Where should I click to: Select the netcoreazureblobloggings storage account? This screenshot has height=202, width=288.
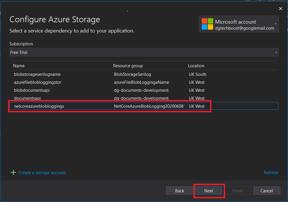39,106
